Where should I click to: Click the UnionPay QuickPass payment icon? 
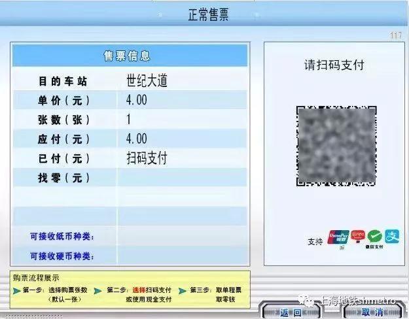(x=338, y=237)
